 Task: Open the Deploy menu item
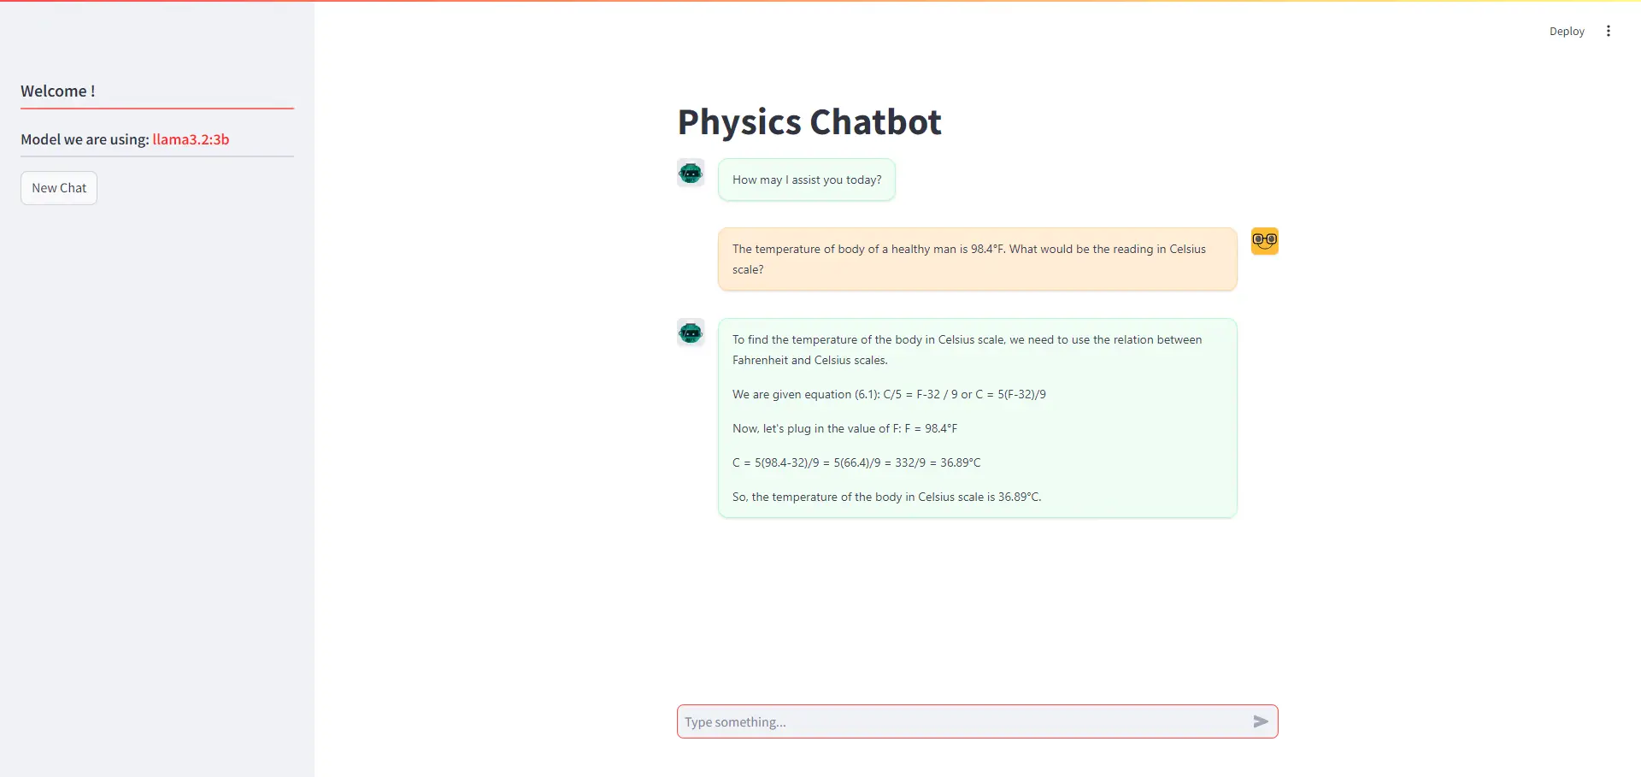pos(1567,31)
